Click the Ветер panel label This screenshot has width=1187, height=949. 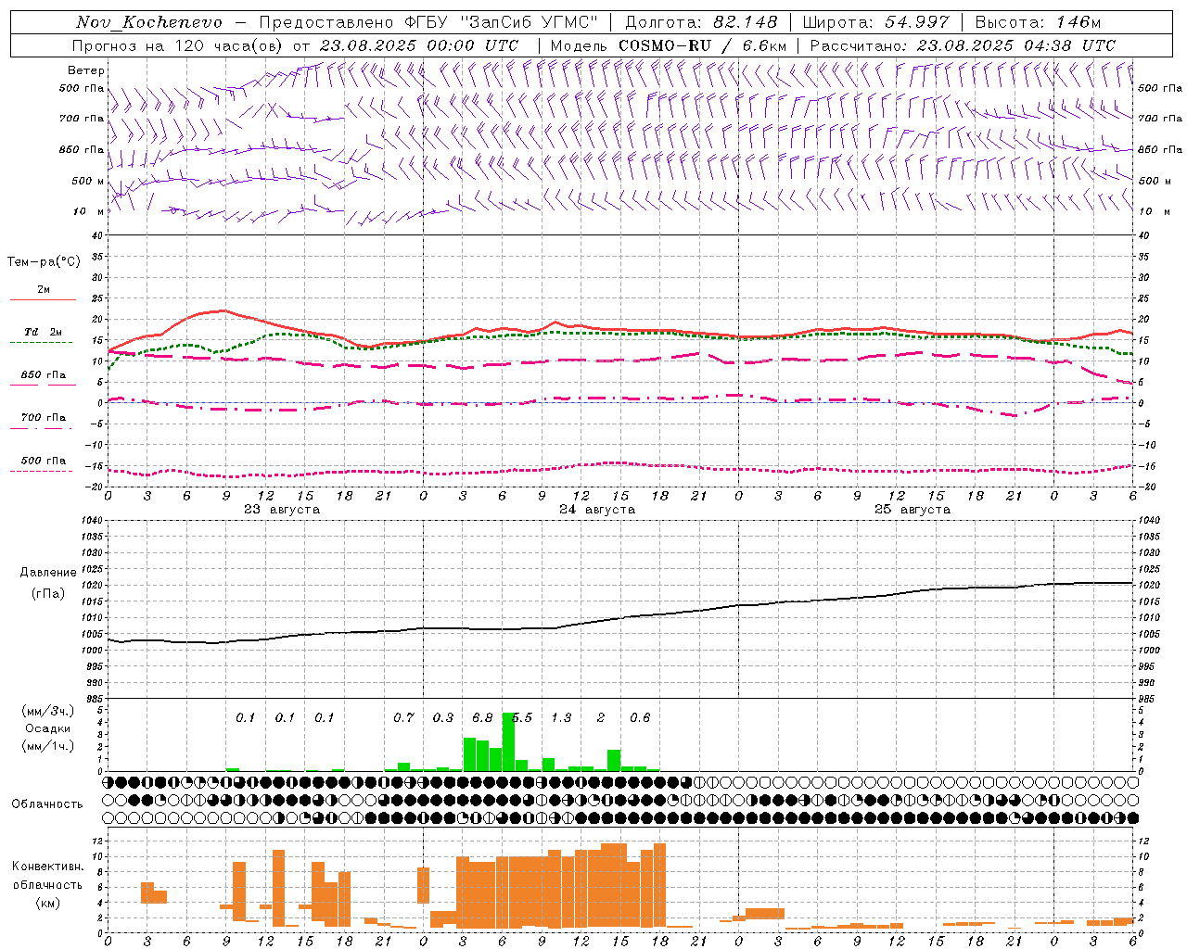[x=86, y=70]
